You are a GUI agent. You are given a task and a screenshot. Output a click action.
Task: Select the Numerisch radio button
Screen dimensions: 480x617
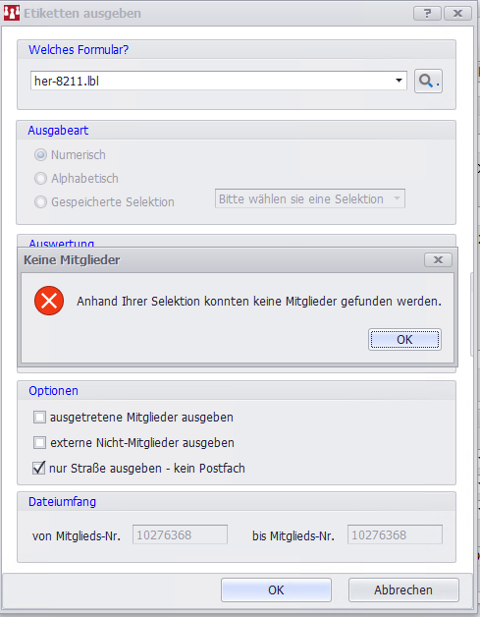[x=40, y=155]
